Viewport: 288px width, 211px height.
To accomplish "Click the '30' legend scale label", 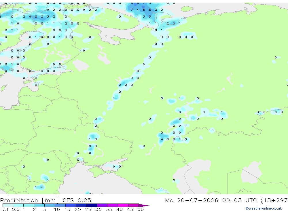I will tap(99, 209).
